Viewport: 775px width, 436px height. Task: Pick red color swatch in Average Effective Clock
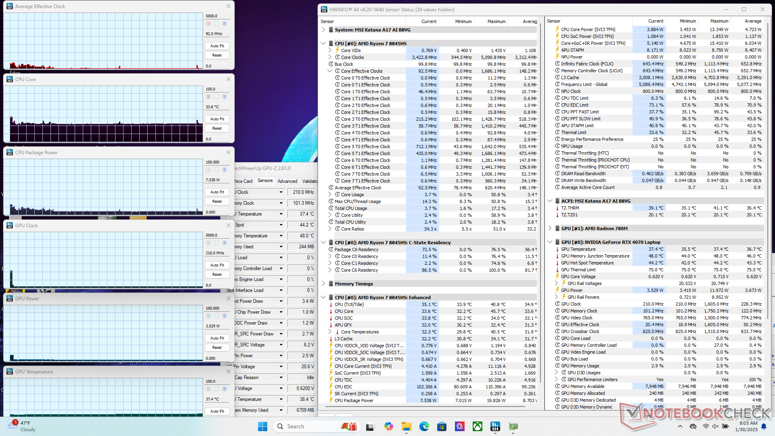209,23
